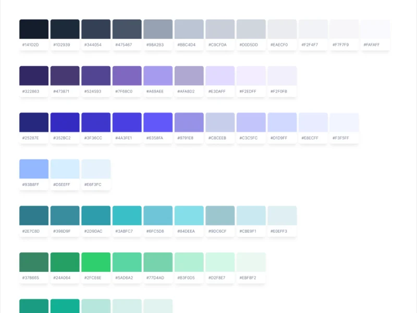Image resolution: width=417 pixels, height=313 pixels.
Task: Select the sky blue swatch #93B8FF
Action: click(34, 168)
